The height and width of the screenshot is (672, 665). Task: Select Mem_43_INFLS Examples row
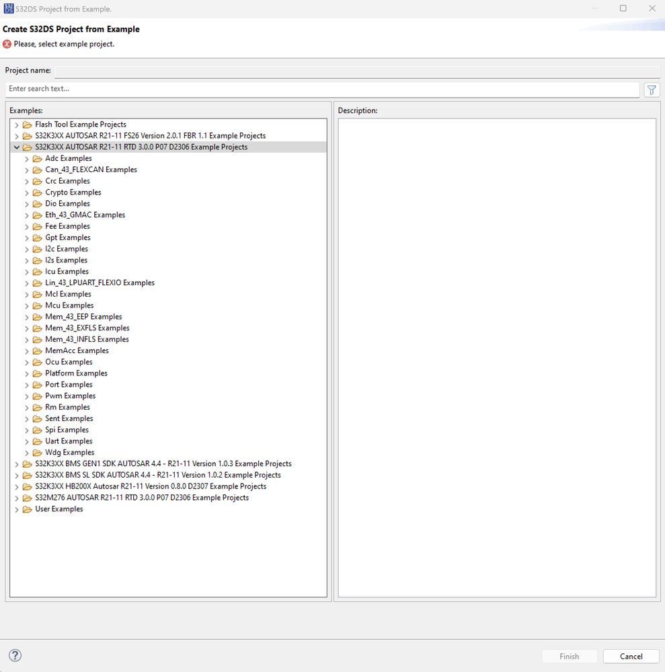point(87,340)
